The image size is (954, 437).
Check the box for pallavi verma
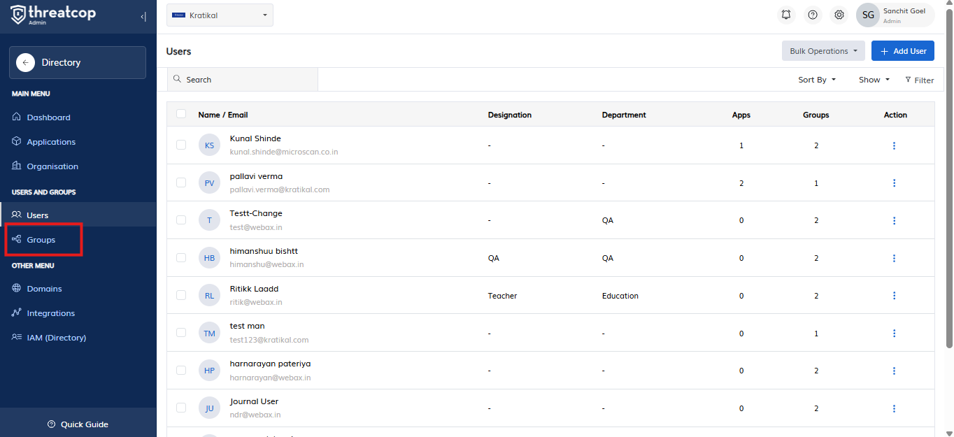181,182
